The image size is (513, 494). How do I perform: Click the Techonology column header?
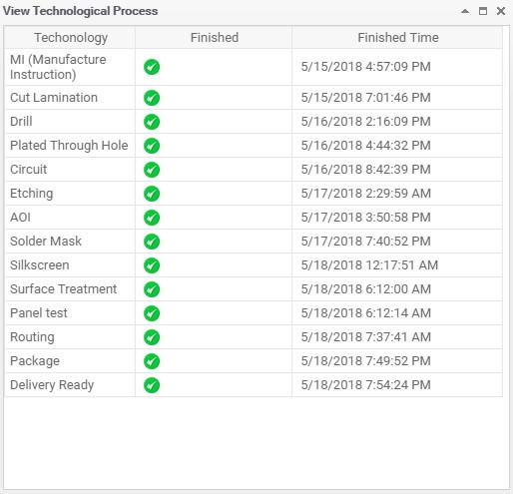point(70,38)
